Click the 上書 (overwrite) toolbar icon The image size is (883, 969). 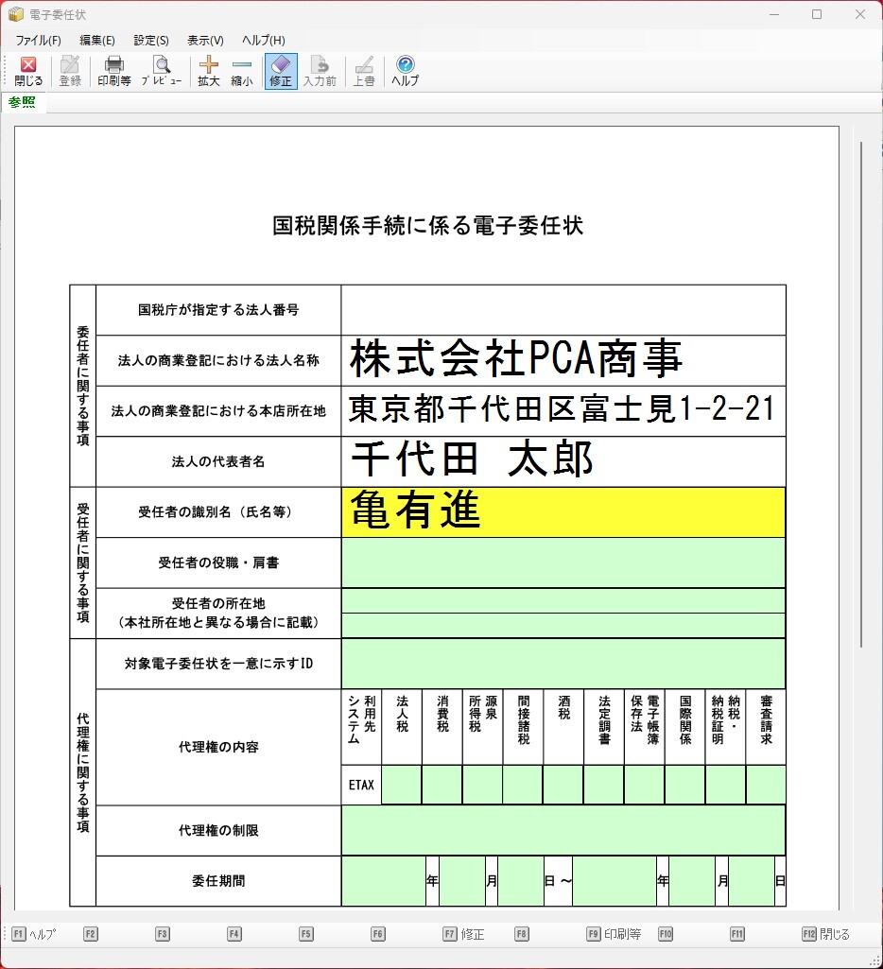(364, 72)
